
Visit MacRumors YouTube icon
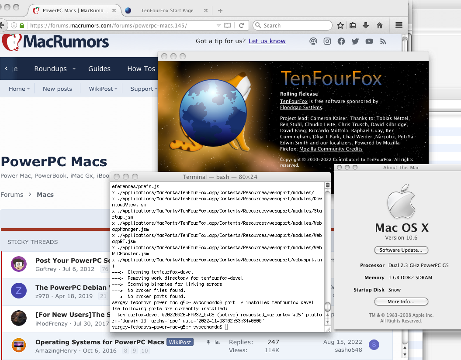pos(369,41)
